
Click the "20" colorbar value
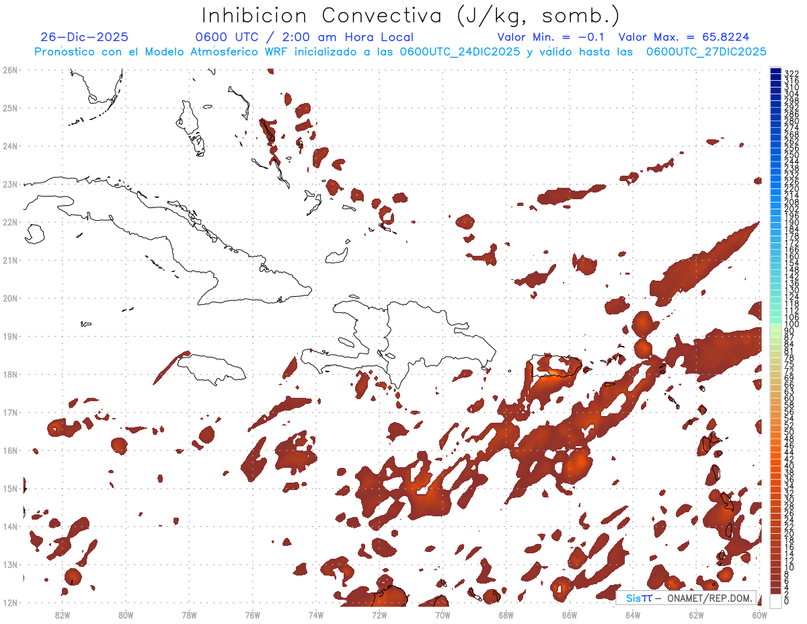pos(789,534)
